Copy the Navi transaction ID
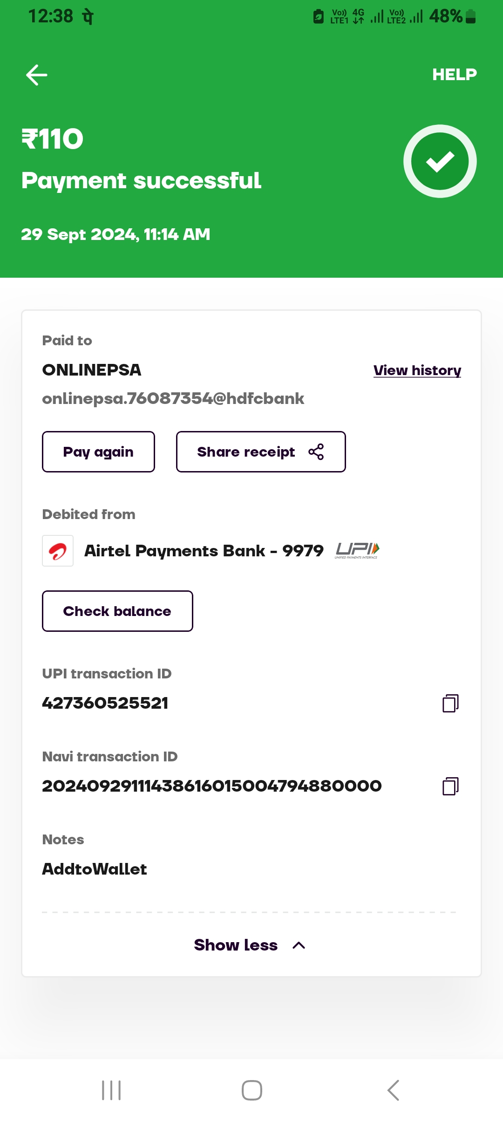This screenshot has width=503, height=1122. click(x=450, y=786)
